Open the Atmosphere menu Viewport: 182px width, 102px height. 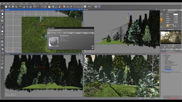click(x=17, y=4)
